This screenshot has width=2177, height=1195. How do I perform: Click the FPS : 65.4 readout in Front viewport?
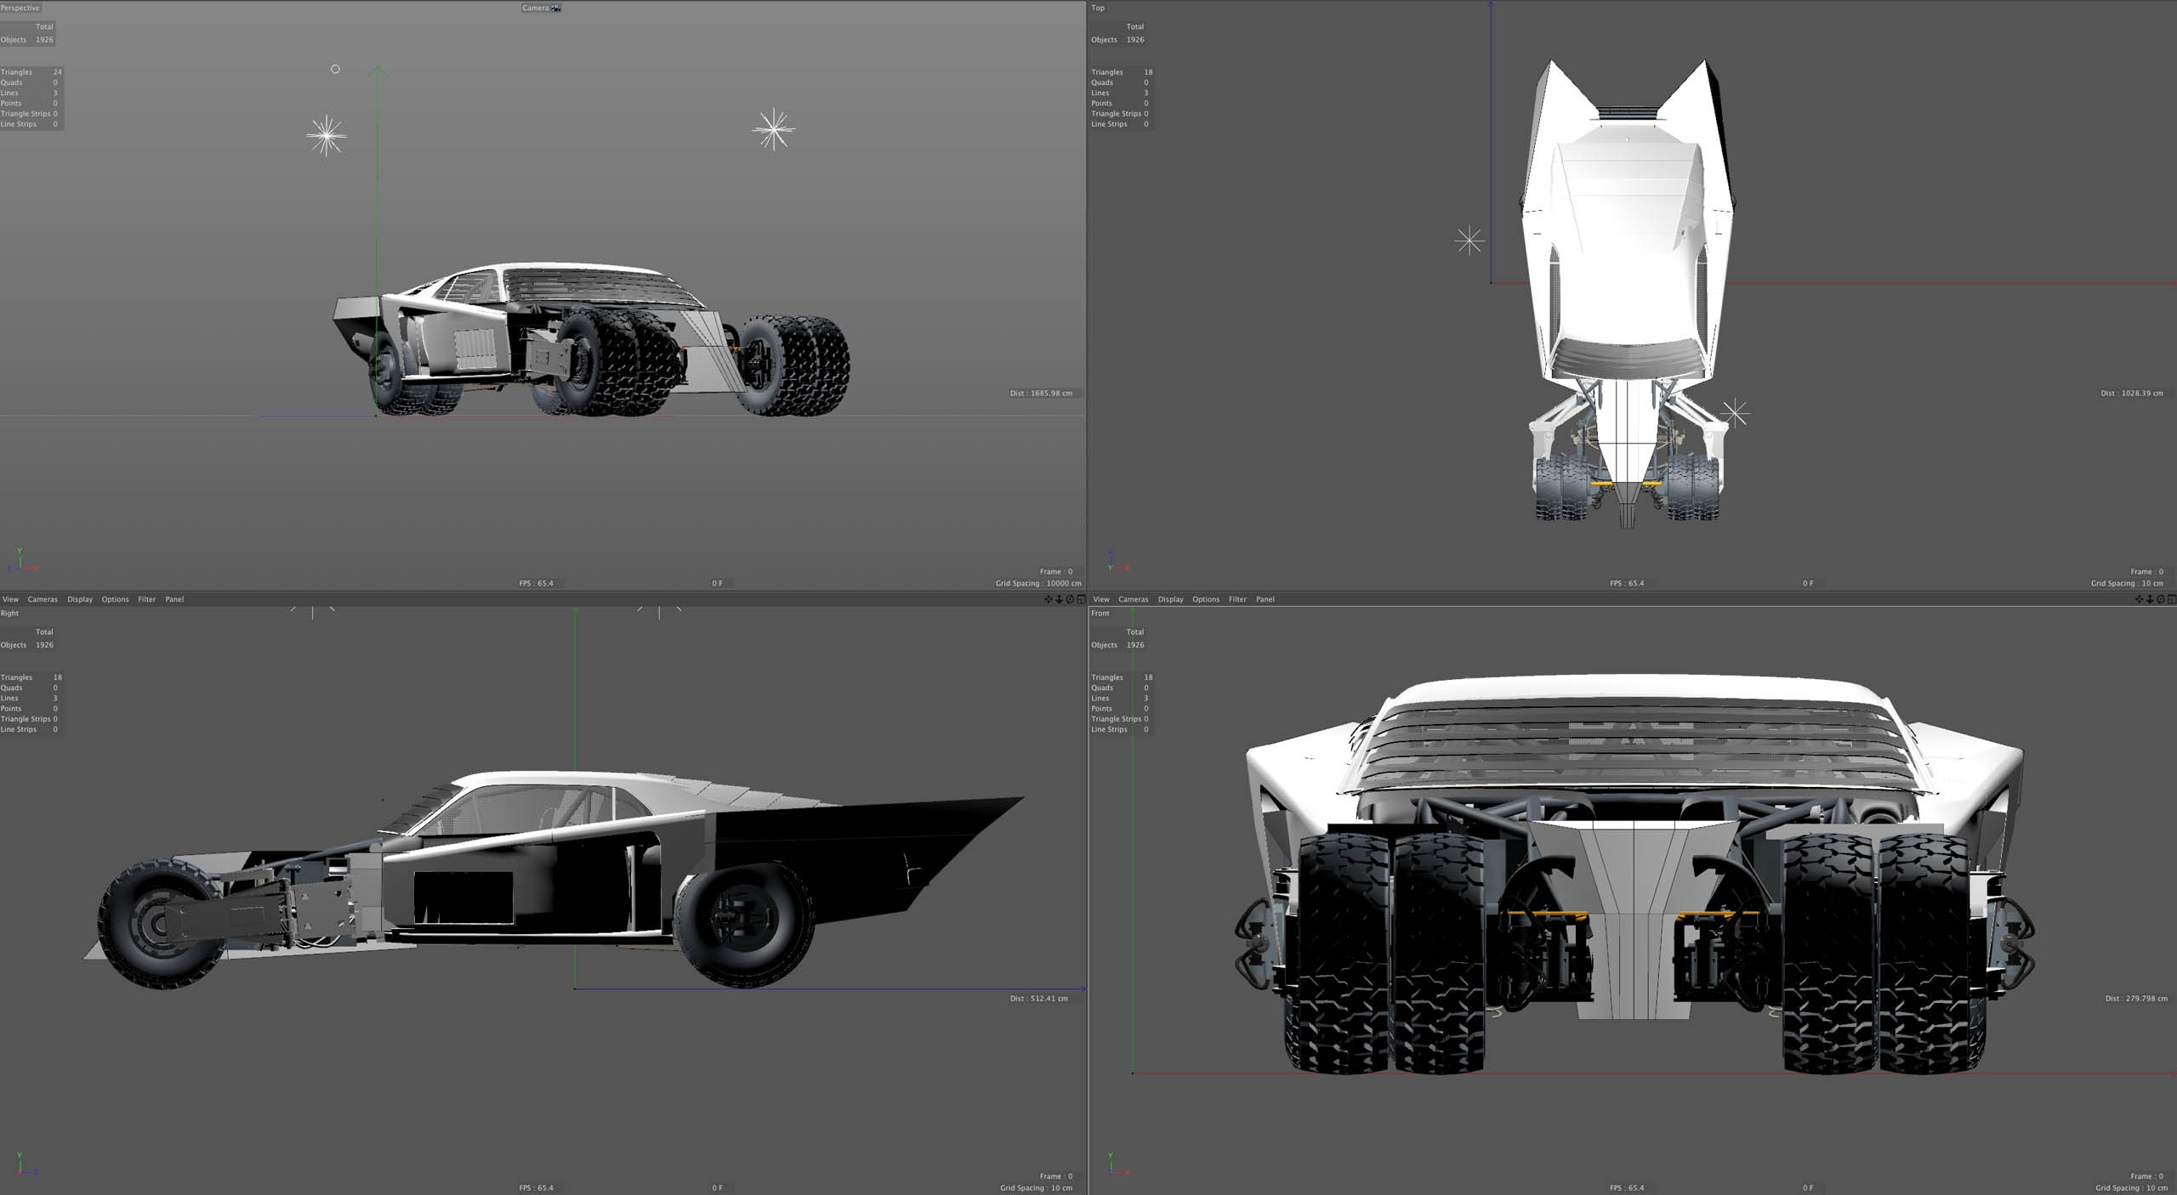1627,1187
